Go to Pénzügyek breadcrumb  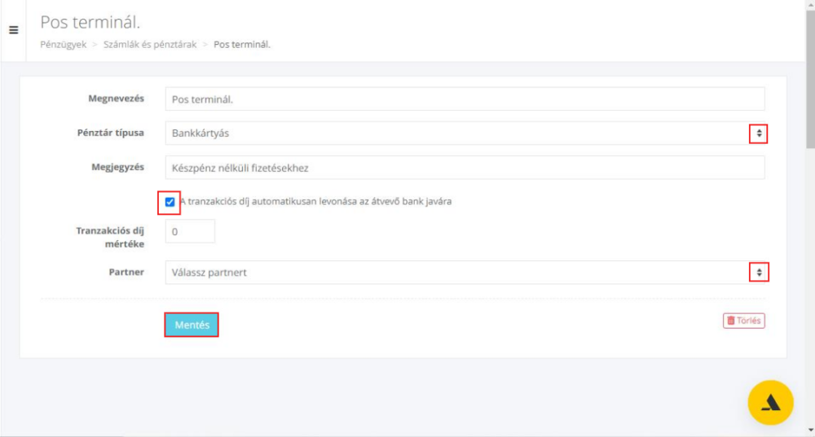[64, 45]
